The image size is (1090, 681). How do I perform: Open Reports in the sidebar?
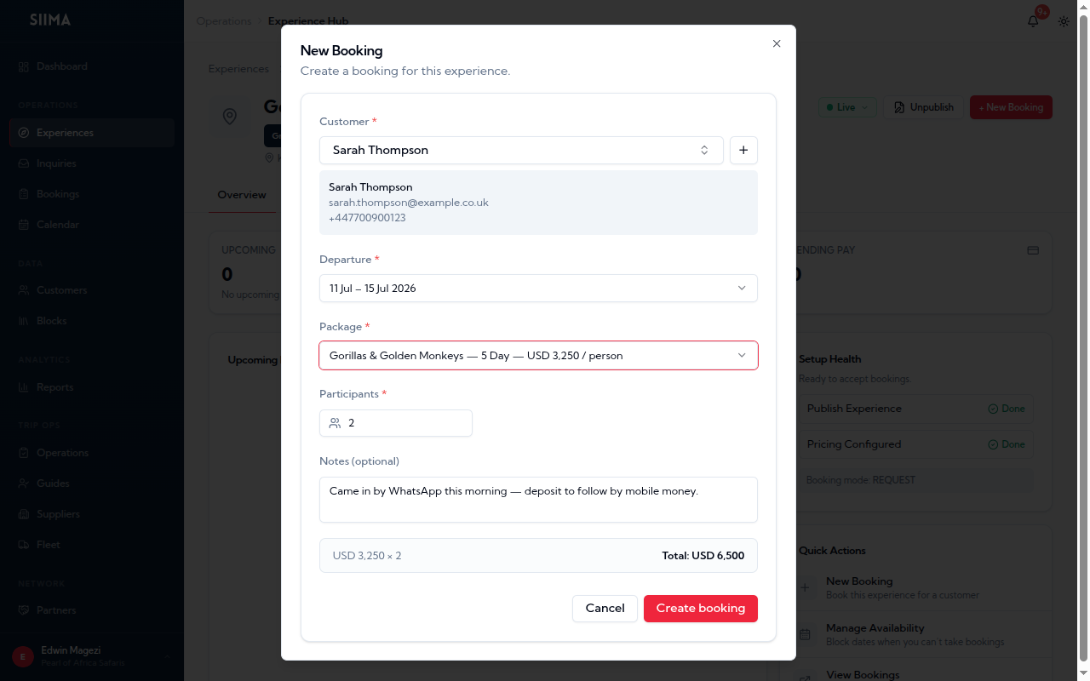[x=92, y=387]
